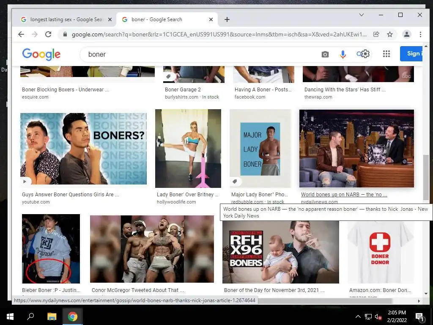Open the talk show thumbnail from nydailynews
Viewport: 433px width, 325px height.
tap(356, 149)
